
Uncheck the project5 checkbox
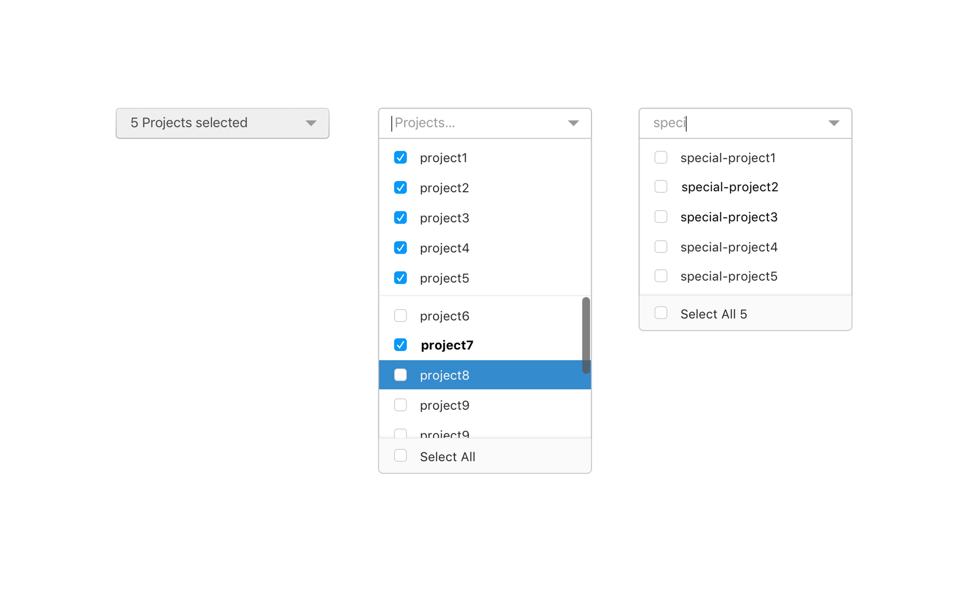(400, 278)
